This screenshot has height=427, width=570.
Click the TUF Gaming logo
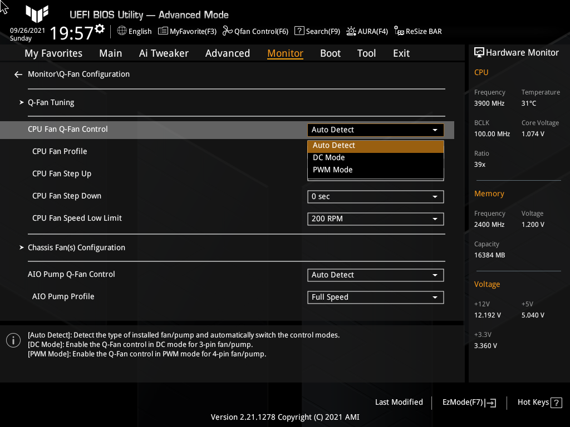point(37,15)
